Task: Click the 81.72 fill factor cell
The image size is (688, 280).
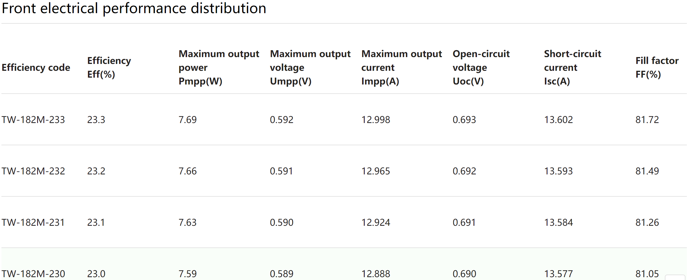Action: tap(647, 120)
